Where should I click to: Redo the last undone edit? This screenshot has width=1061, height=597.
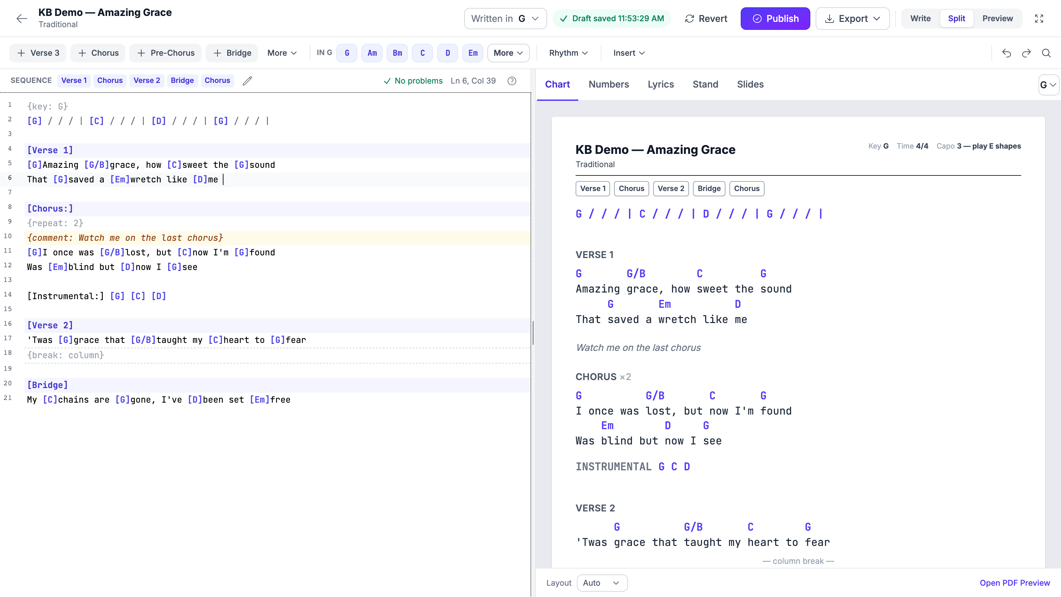pyautogui.click(x=1027, y=53)
